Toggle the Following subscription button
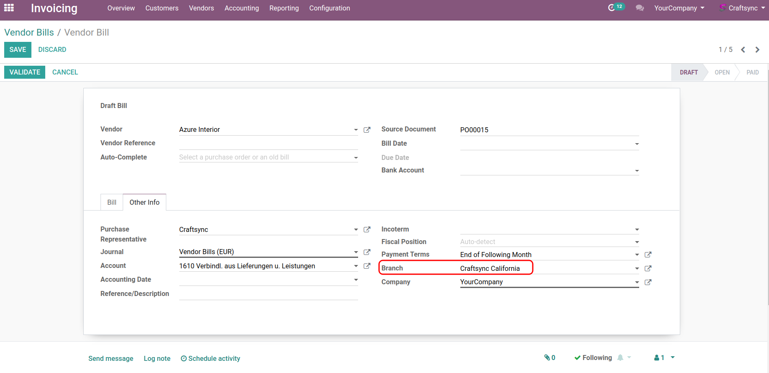 coord(593,358)
